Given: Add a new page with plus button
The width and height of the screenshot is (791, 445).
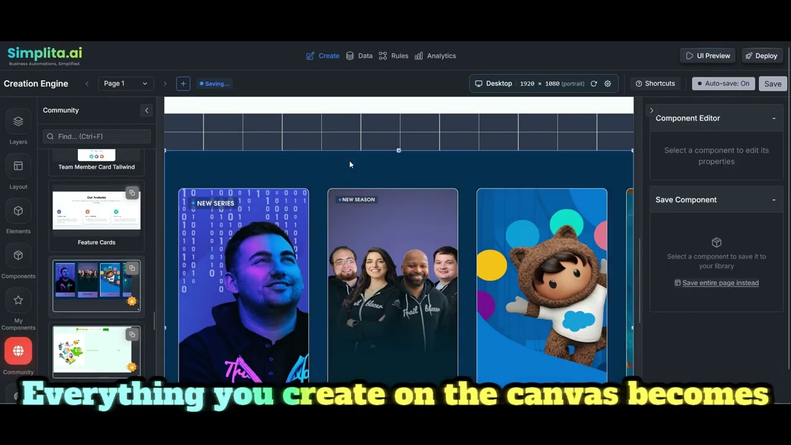Looking at the screenshot, I should pos(183,83).
